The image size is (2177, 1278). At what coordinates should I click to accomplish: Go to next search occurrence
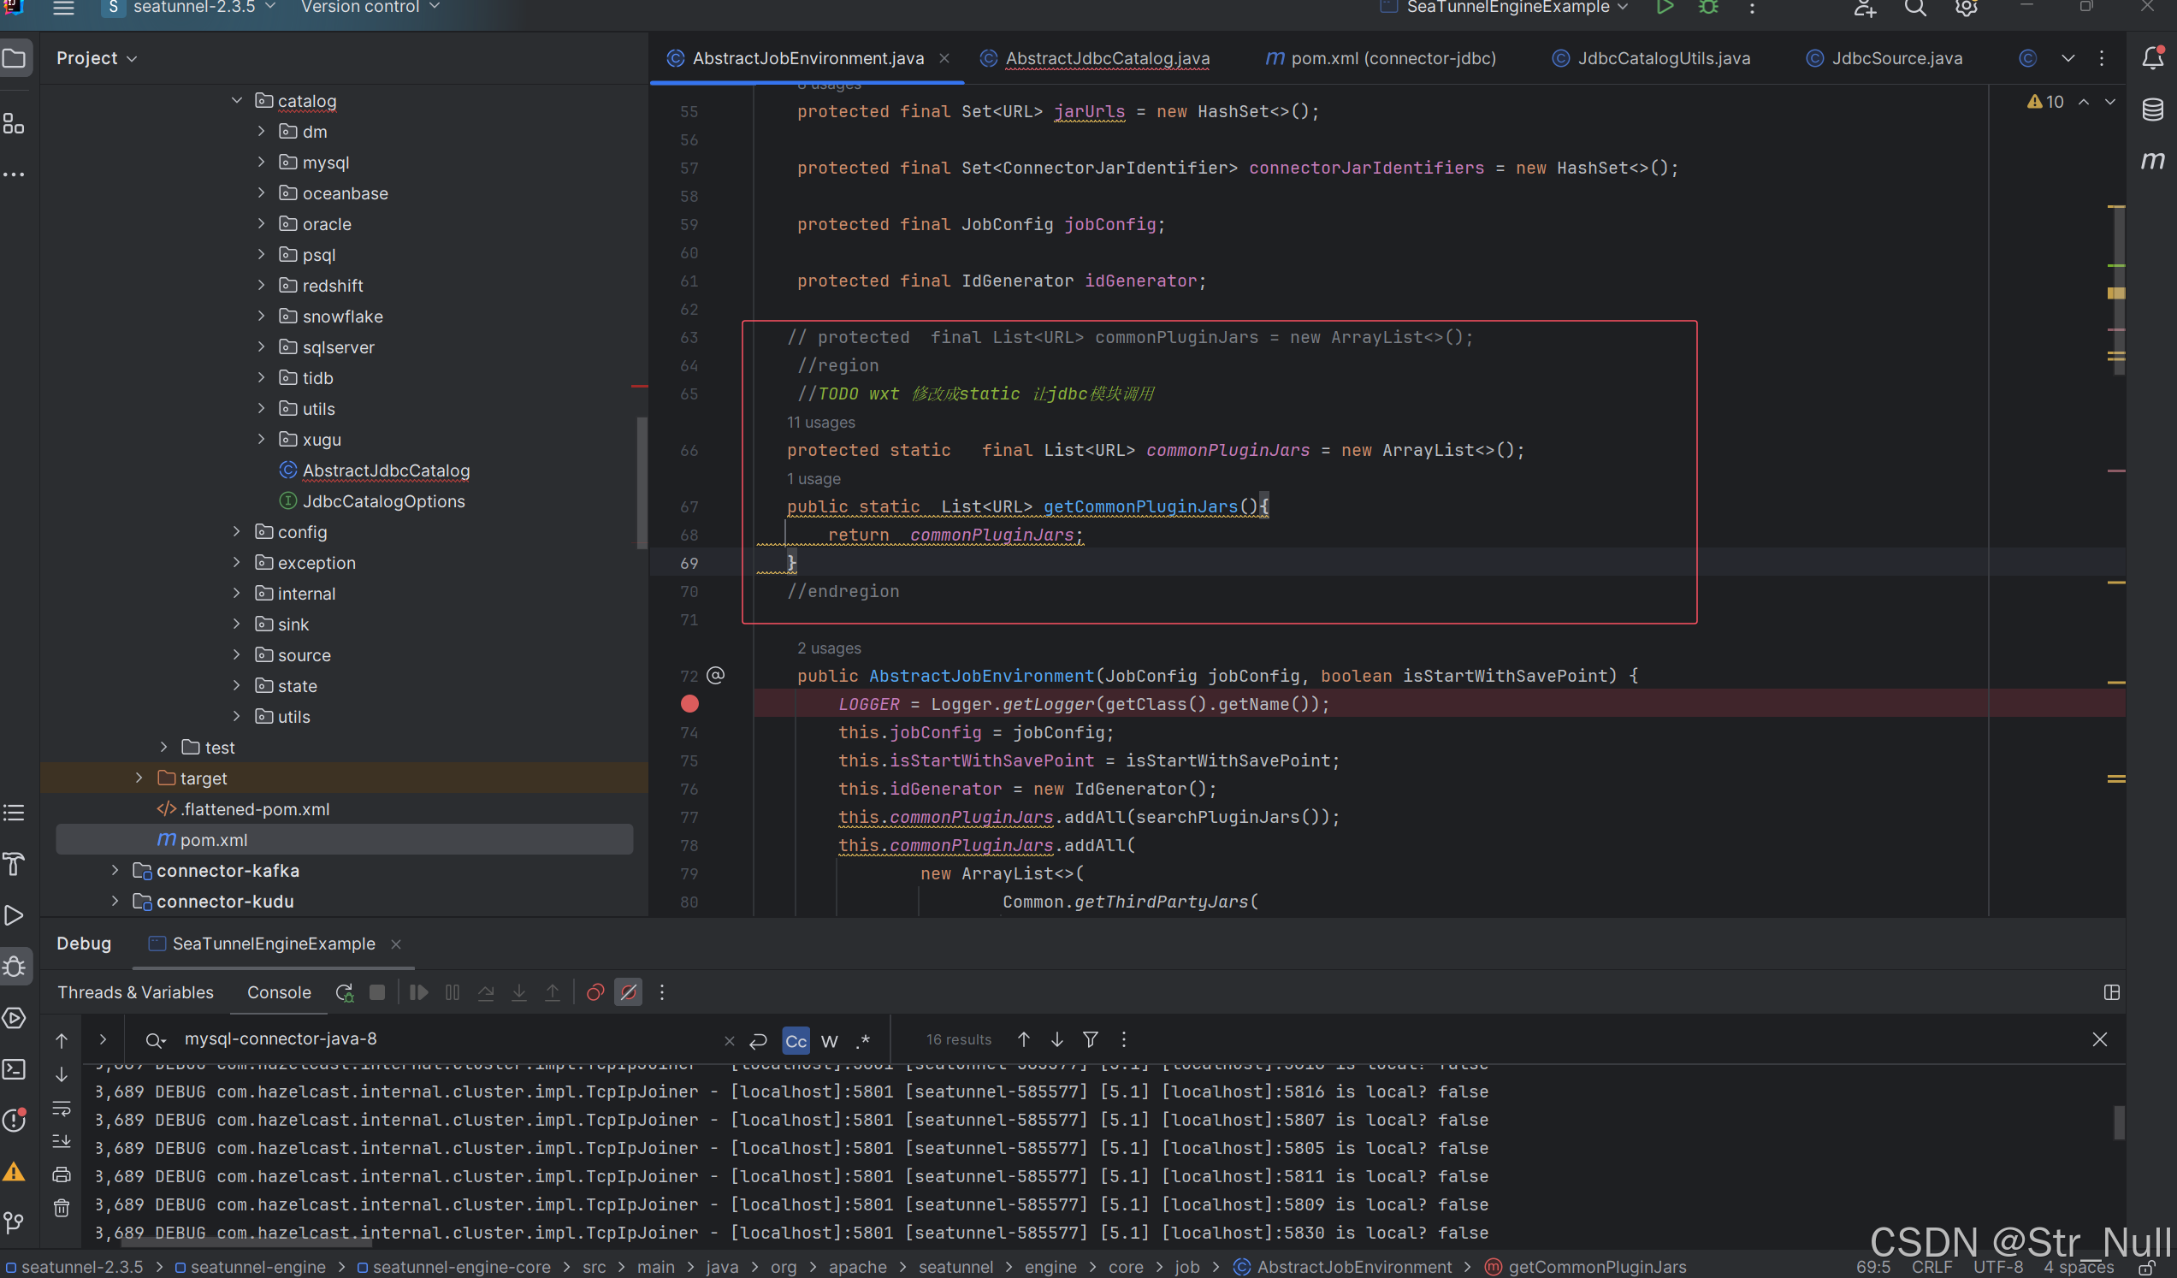[1056, 1039]
